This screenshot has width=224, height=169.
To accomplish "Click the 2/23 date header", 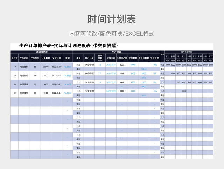I will coord(189,56).
